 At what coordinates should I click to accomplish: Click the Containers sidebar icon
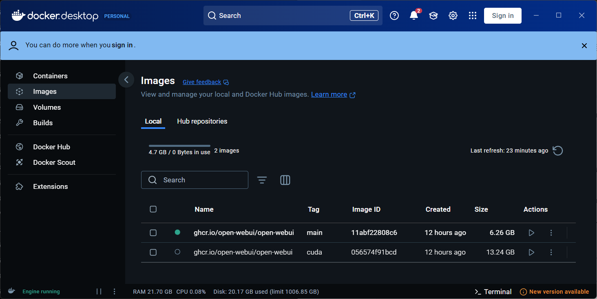(19, 76)
